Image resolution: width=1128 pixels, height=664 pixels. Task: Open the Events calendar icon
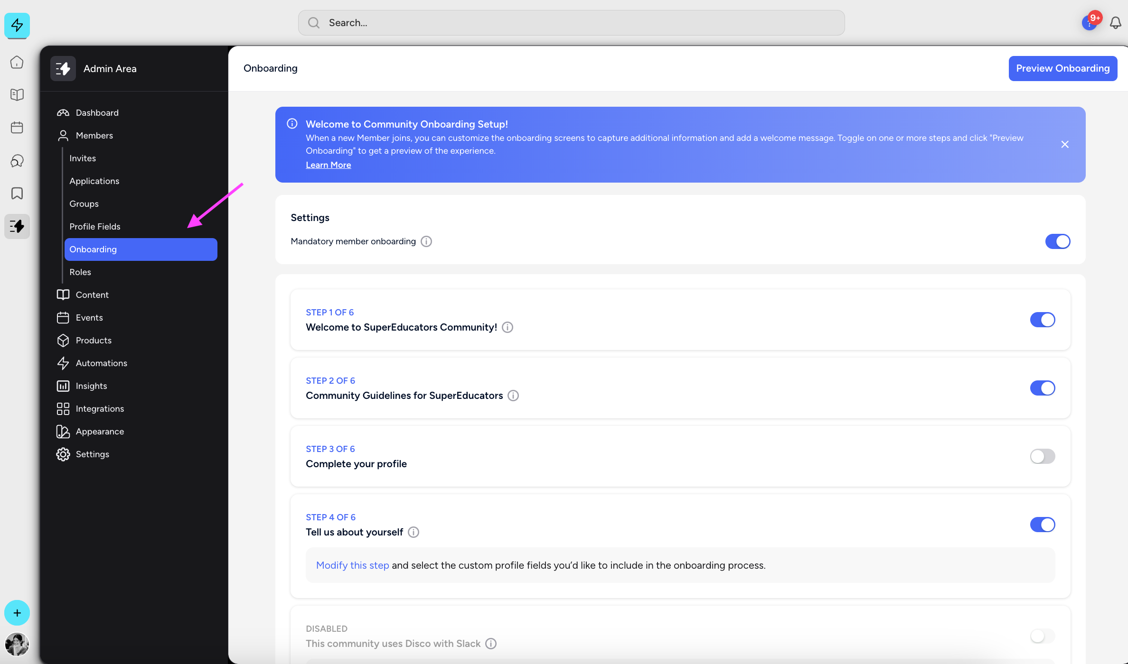pyautogui.click(x=63, y=317)
